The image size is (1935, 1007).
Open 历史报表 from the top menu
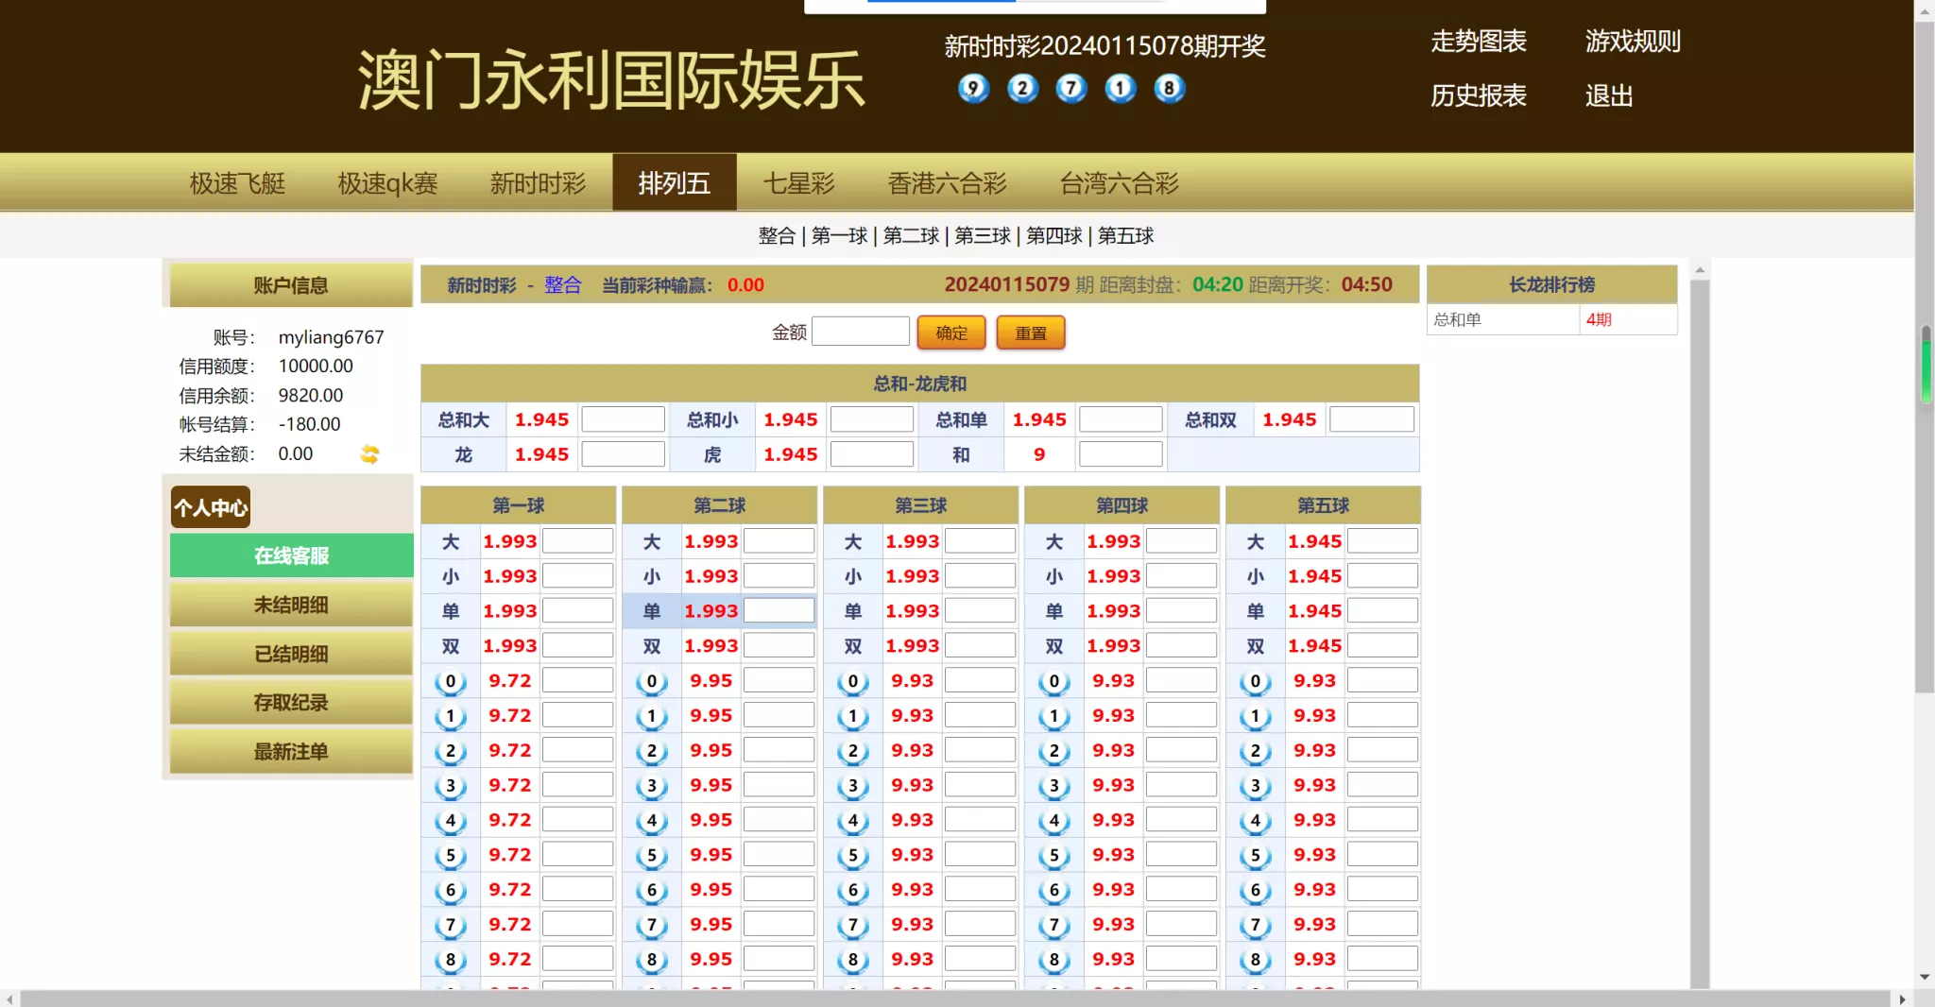[1477, 95]
